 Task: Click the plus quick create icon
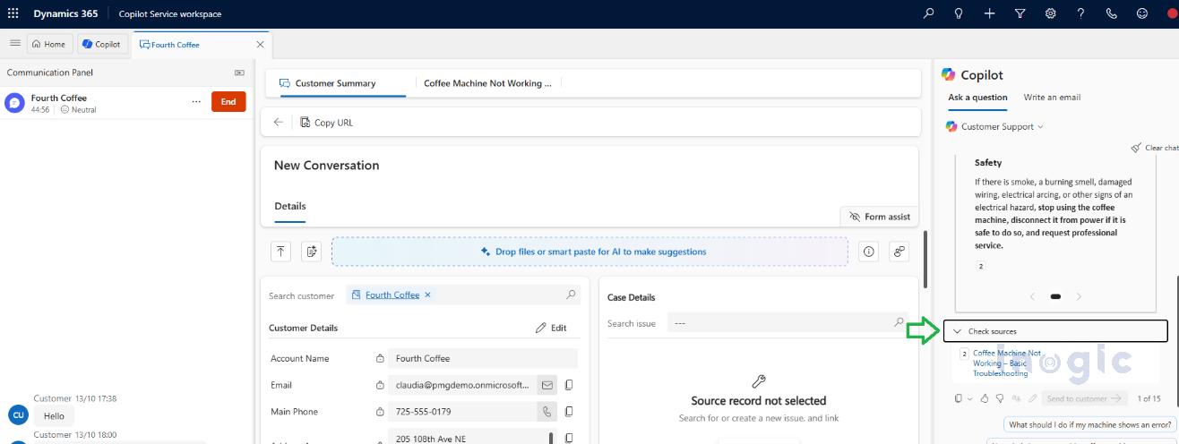pyautogui.click(x=989, y=13)
